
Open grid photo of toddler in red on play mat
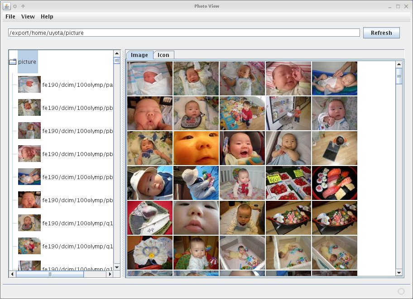point(242,113)
